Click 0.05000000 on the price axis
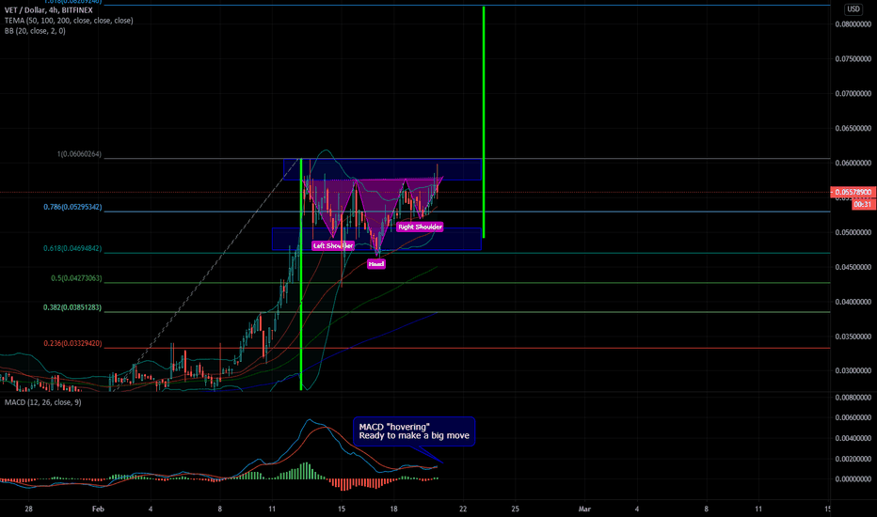The width and height of the screenshot is (877, 517). (x=853, y=232)
